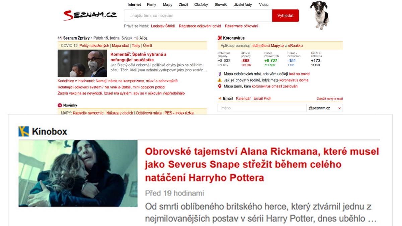Open the koronavirus doma link
Image resolution: width=402 pixels, height=226 pixels.
tap(294, 80)
